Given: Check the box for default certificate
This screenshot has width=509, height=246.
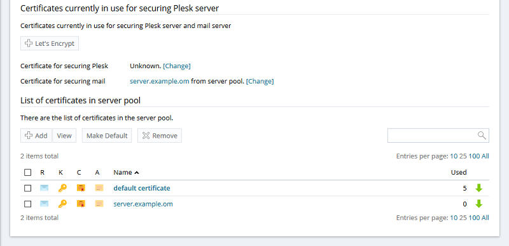Looking at the screenshot, I should pyautogui.click(x=28, y=188).
